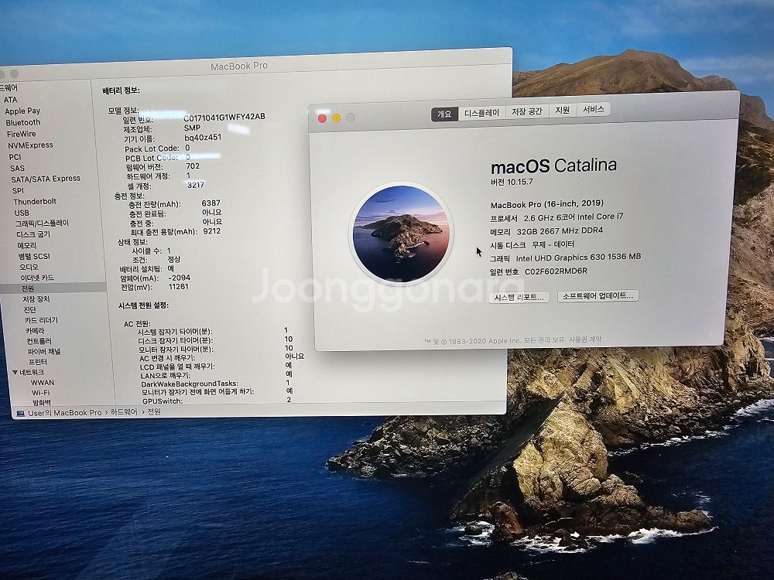Show 카메라 information in the sidebar
Viewport: 774px width, 580px height.
[x=35, y=331]
